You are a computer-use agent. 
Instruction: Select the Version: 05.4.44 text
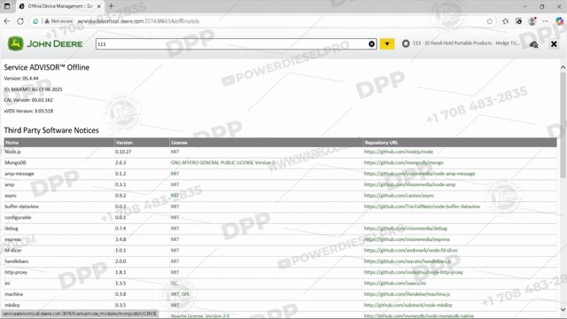pyautogui.click(x=21, y=78)
